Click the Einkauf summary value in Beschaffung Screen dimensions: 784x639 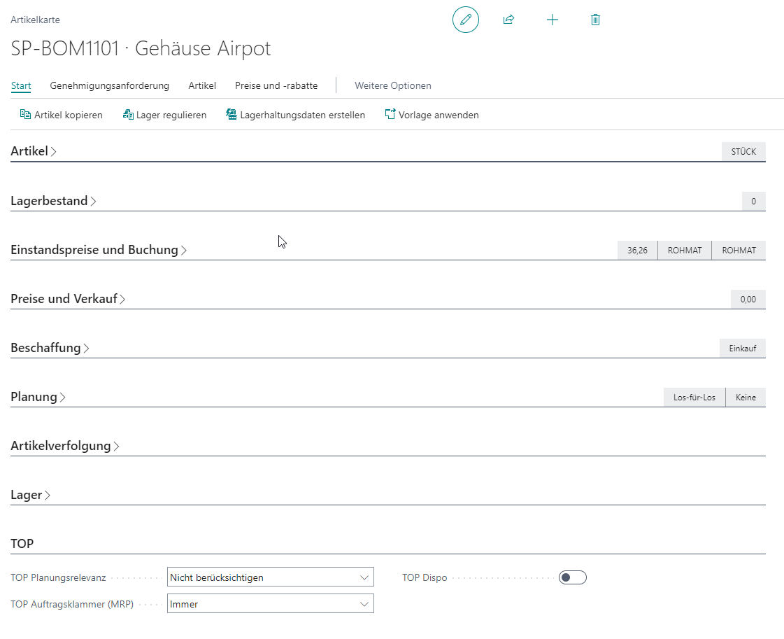pos(742,349)
